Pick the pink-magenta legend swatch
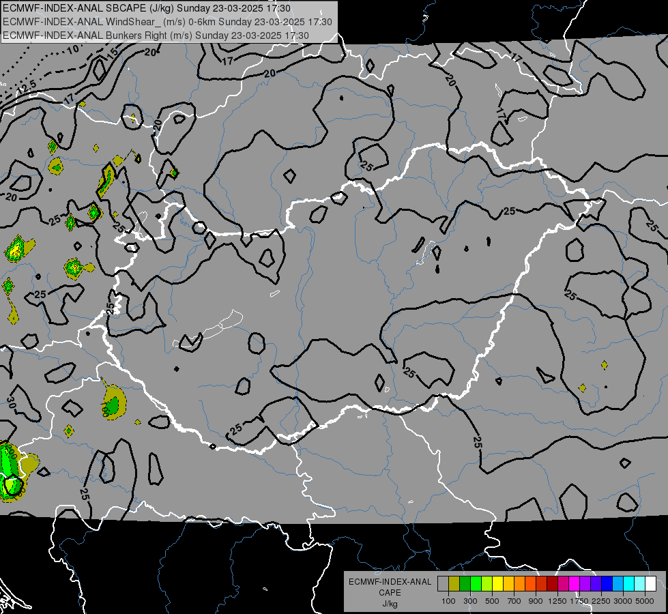 (563, 584)
